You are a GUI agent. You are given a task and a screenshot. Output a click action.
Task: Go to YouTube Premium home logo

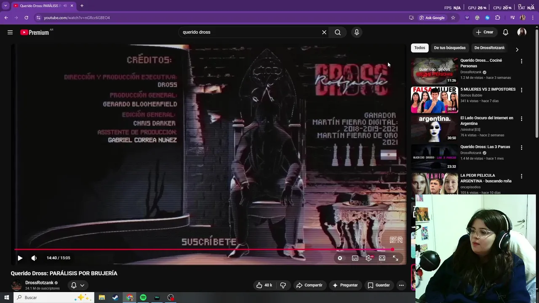35,32
